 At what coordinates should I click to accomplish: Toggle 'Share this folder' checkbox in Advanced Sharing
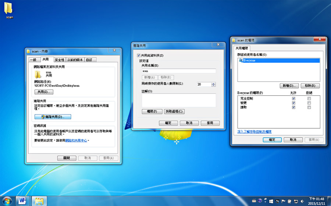tap(139, 55)
